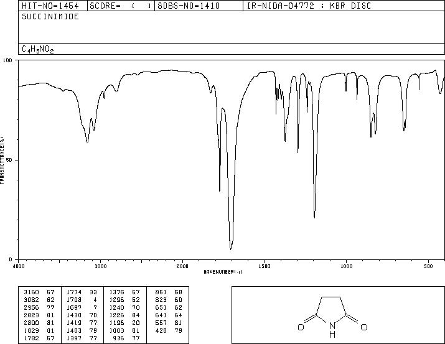Select peak table entry 1403
The width and height of the screenshot is (445, 344).
click(x=82, y=330)
